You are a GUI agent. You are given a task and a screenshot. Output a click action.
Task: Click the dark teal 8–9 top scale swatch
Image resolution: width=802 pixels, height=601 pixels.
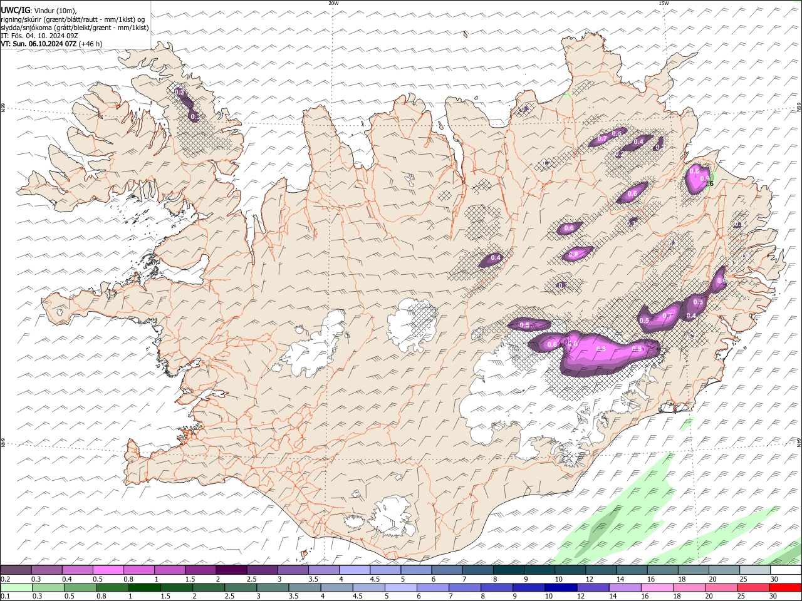(x=509, y=570)
